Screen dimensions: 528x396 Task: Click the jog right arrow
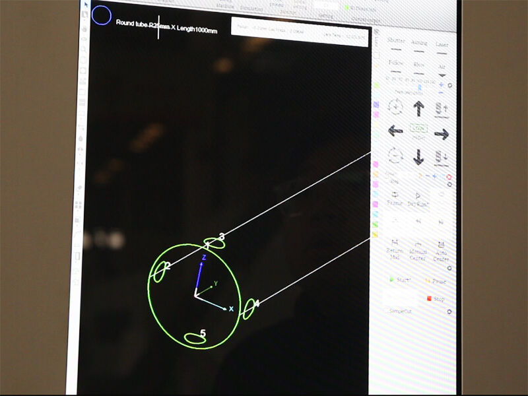click(x=442, y=135)
